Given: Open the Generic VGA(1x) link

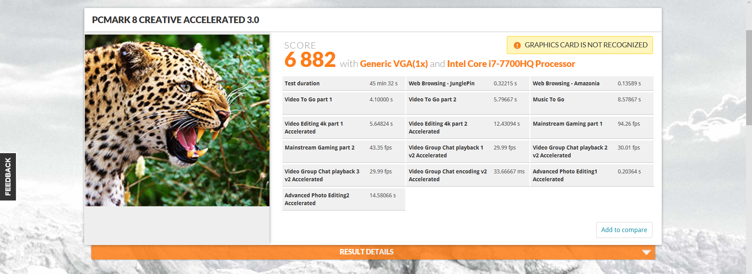Looking at the screenshot, I should coord(394,64).
